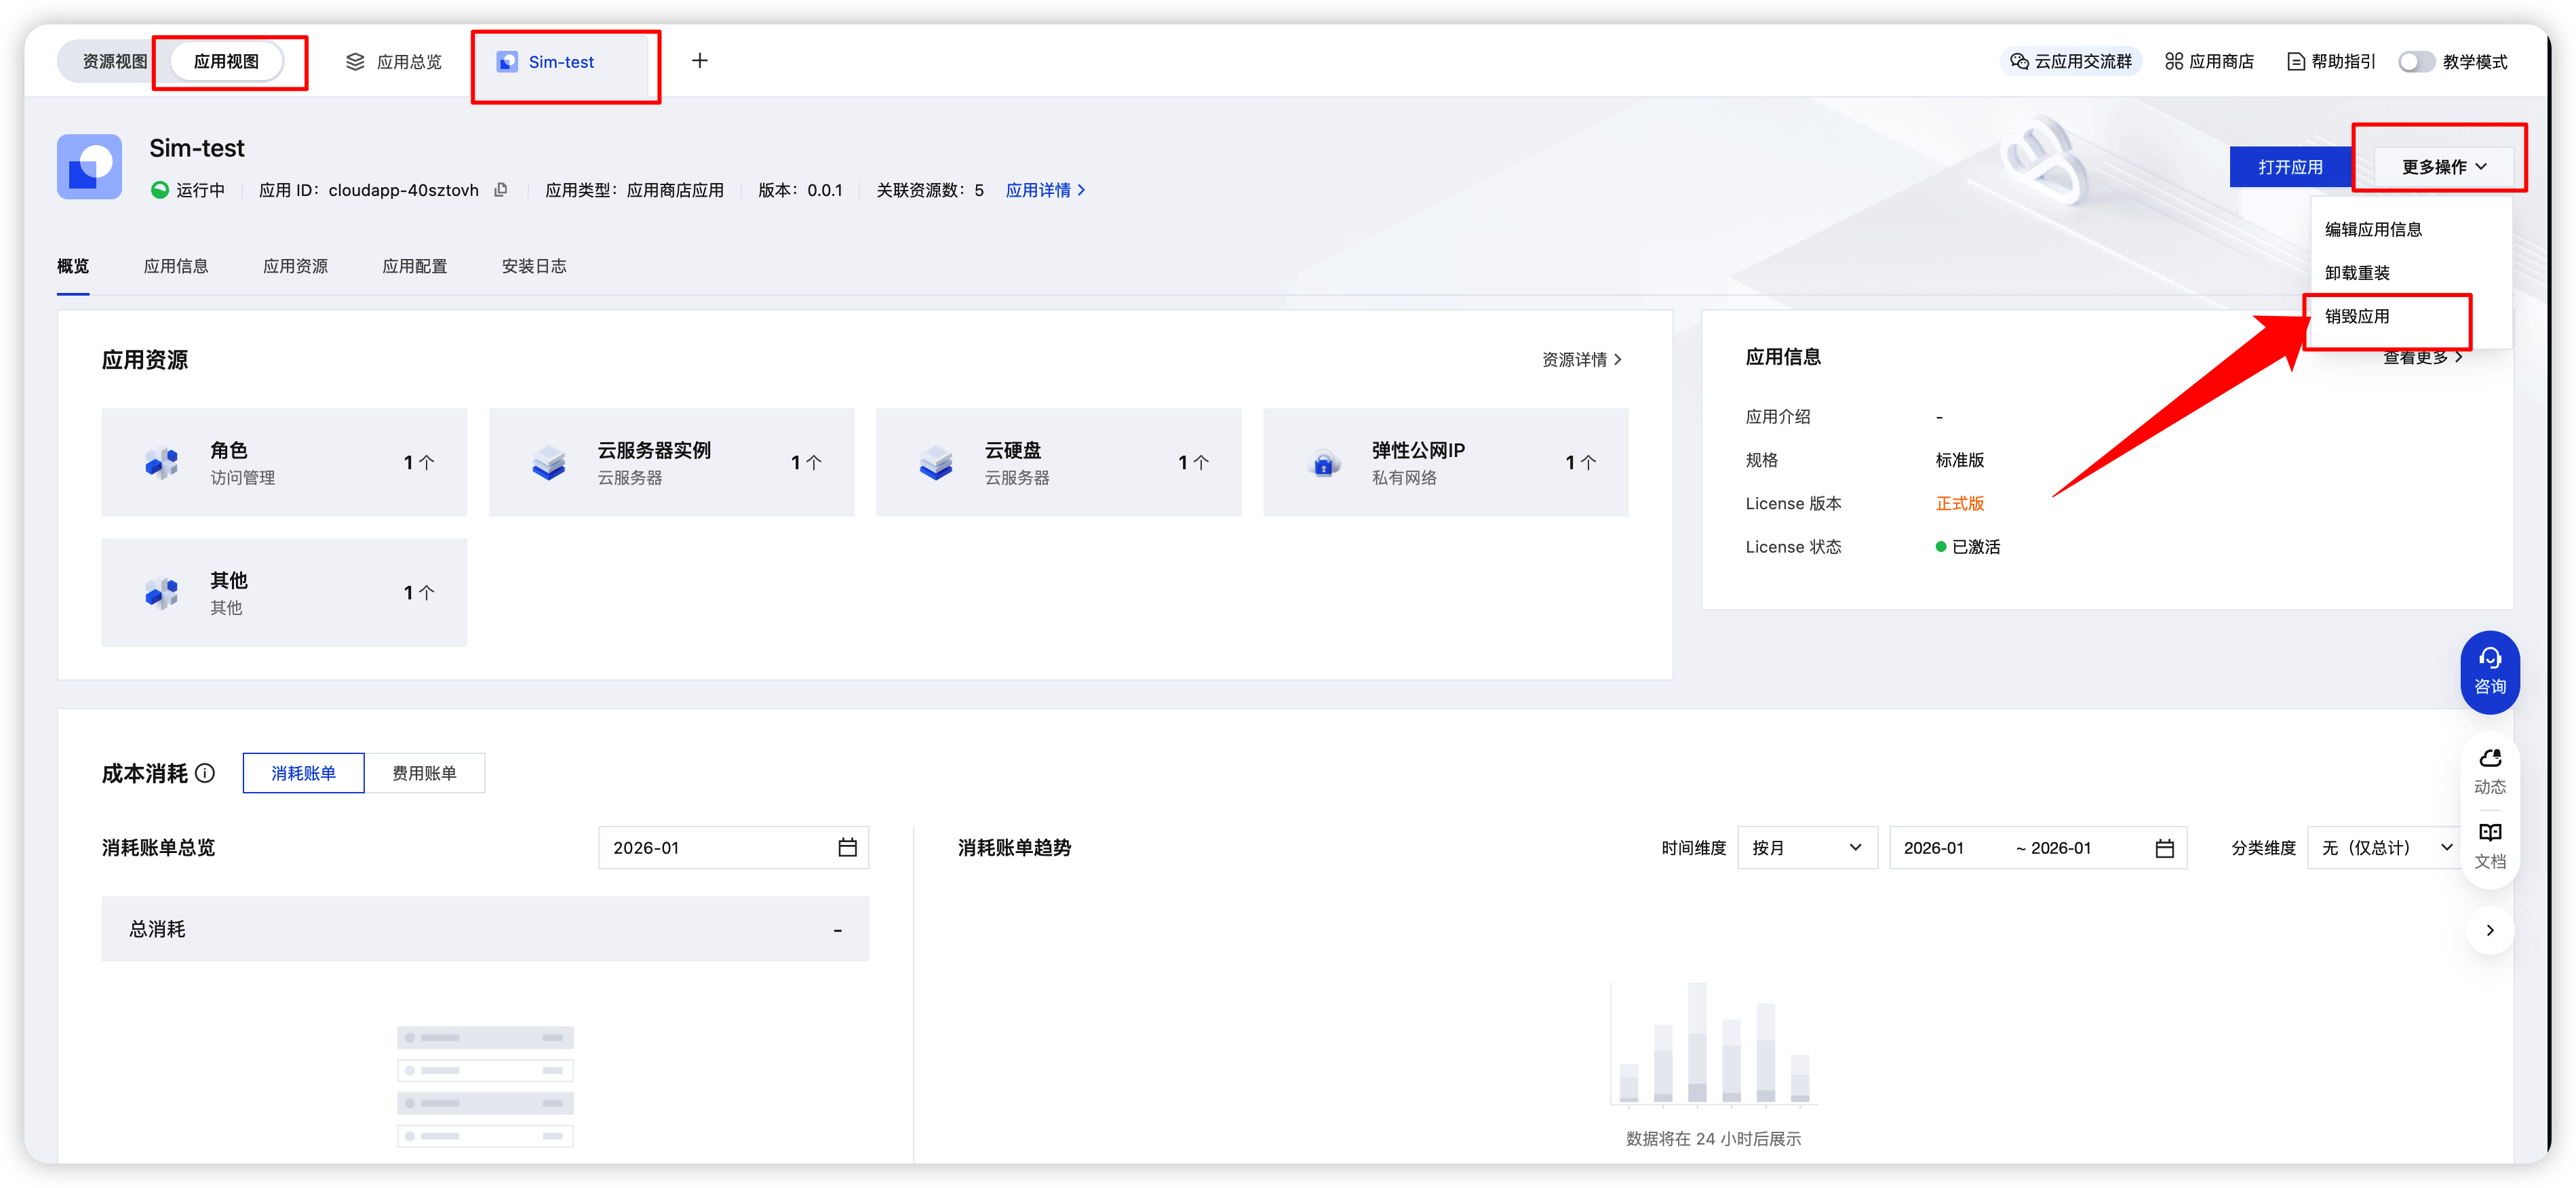Copy the application ID with copy icon
The image size is (2576, 1188).
point(501,190)
